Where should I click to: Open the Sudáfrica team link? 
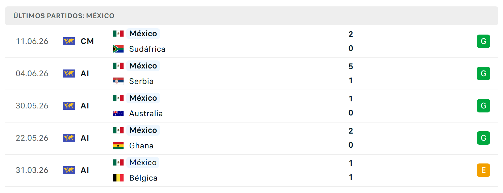(147, 49)
